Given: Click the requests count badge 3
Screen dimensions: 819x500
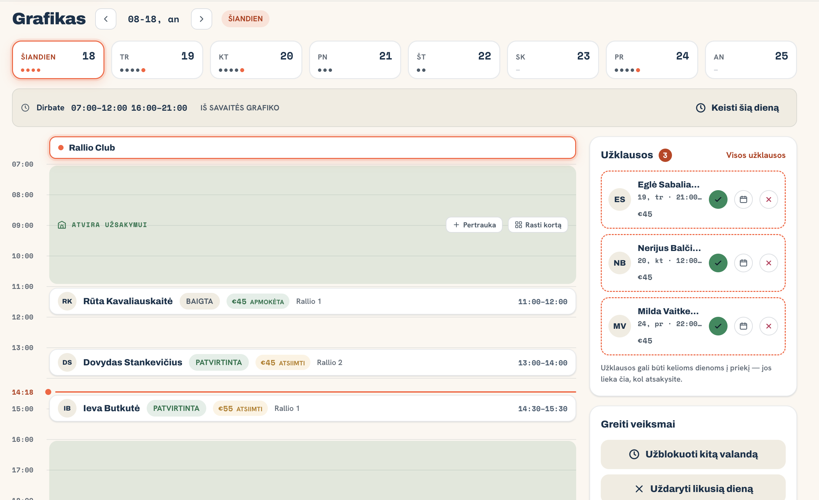Looking at the screenshot, I should pos(665,155).
